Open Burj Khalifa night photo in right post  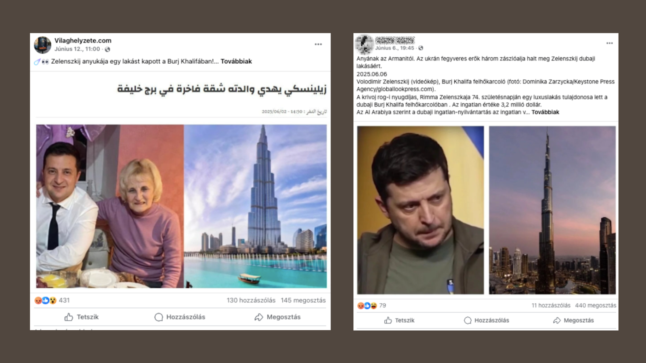(552, 210)
